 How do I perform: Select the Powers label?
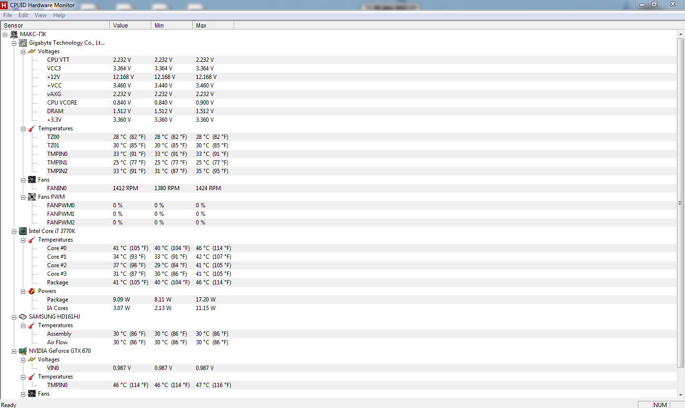click(x=47, y=291)
